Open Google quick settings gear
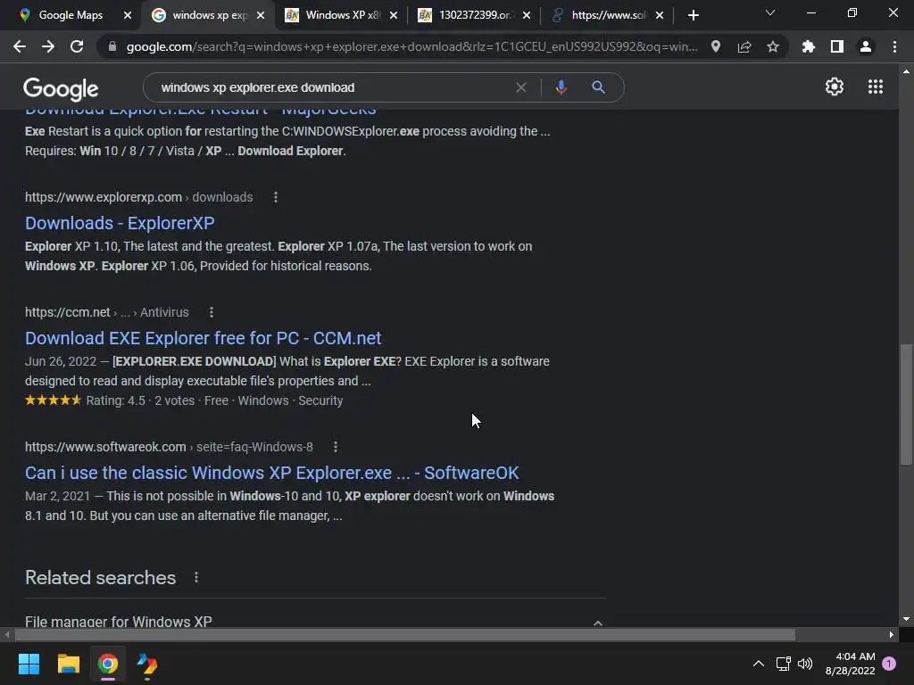 835,87
